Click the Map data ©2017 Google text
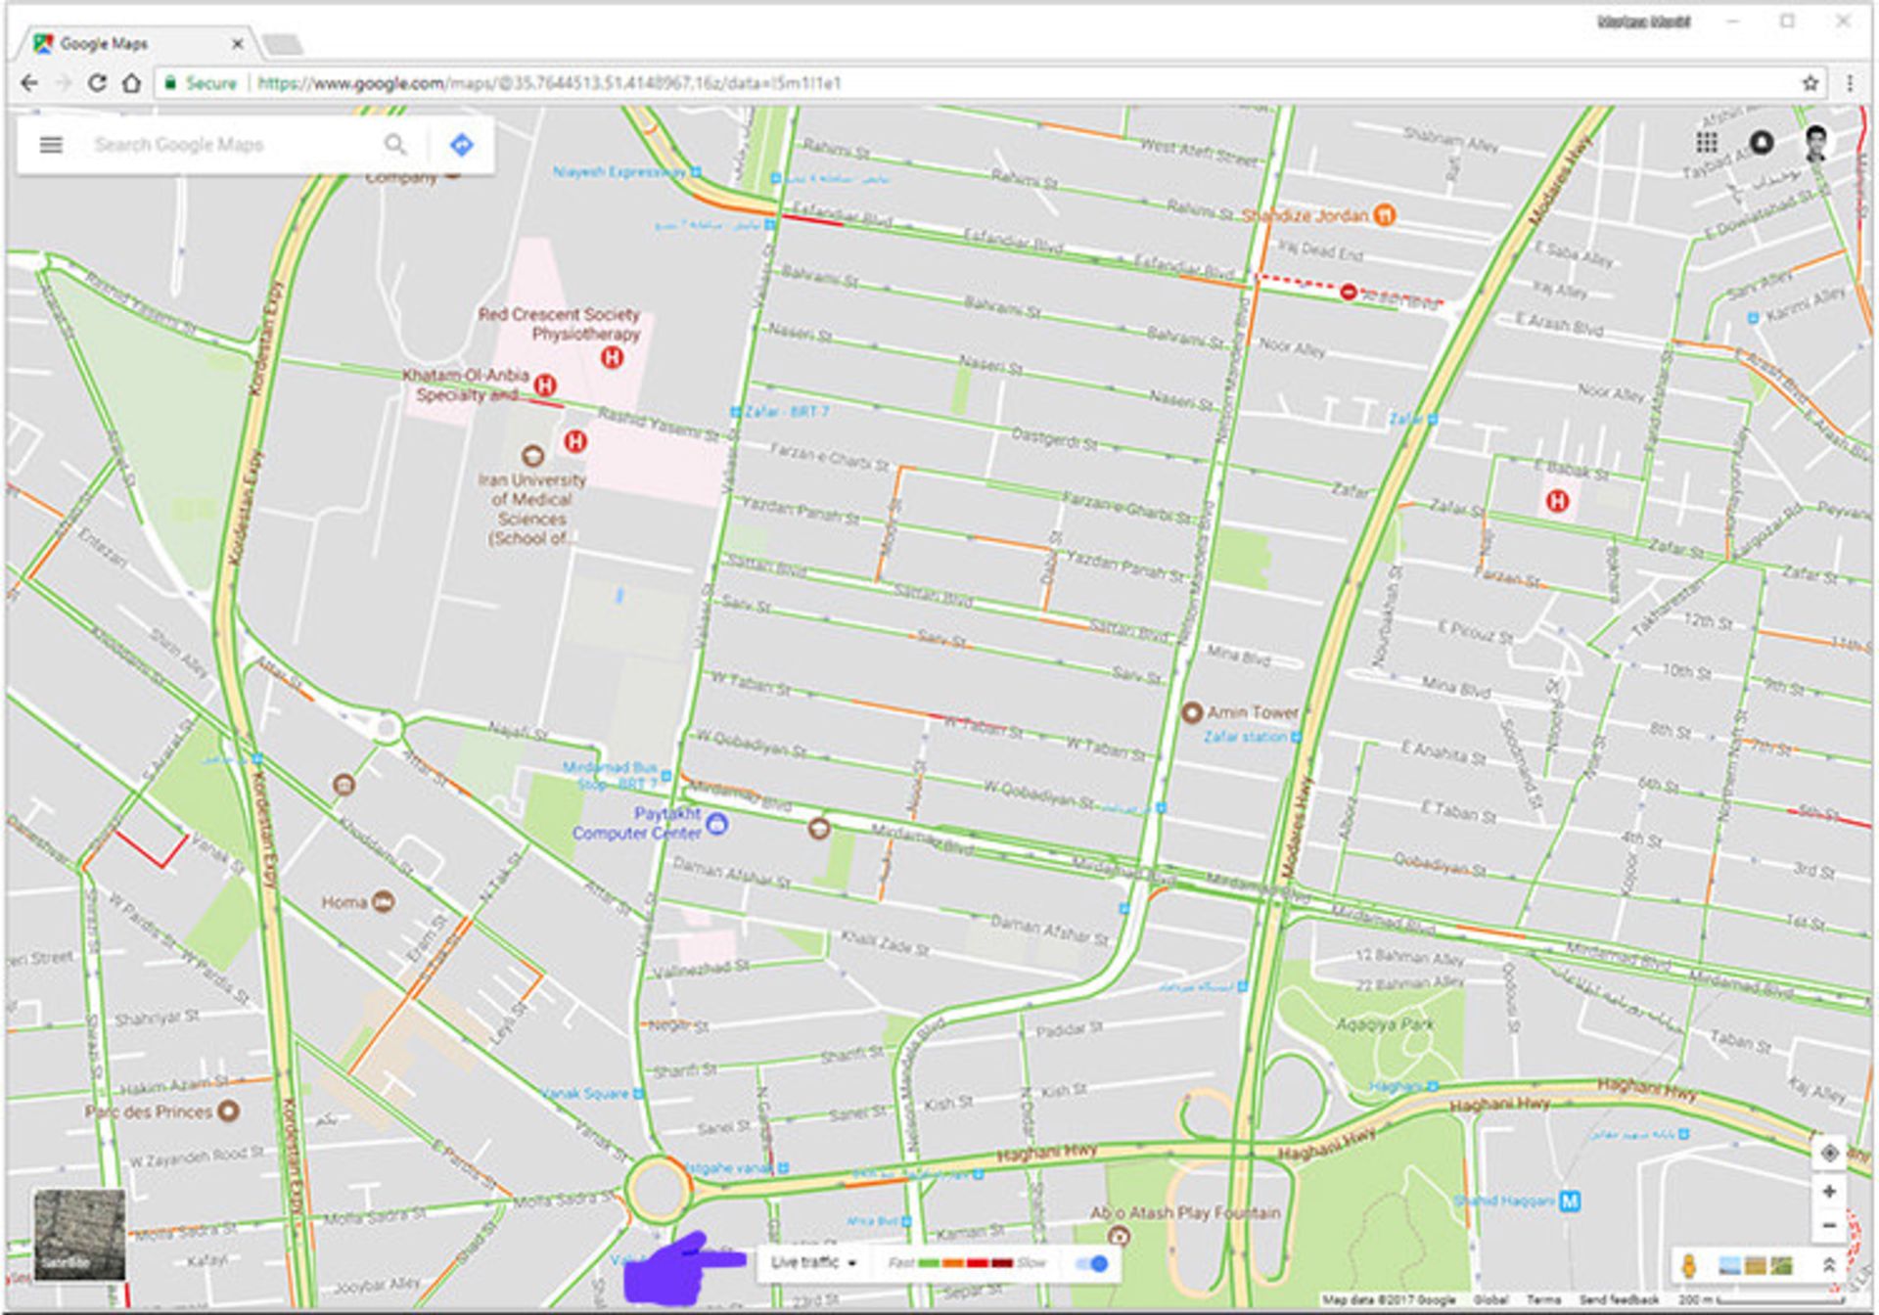The image size is (1879, 1315). pyautogui.click(x=1389, y=1299)
